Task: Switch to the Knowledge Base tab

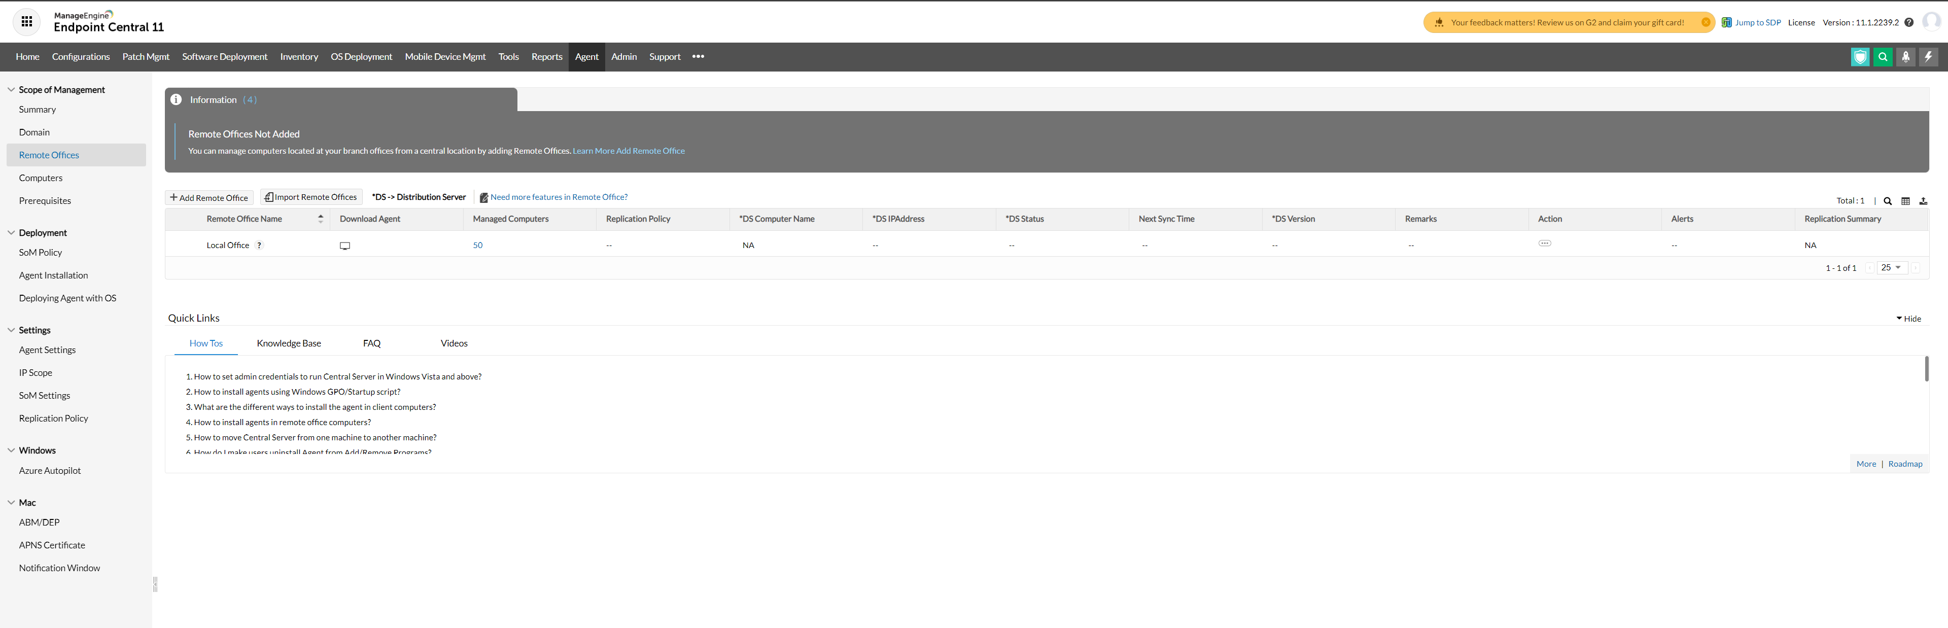Action: coord(289,343)
